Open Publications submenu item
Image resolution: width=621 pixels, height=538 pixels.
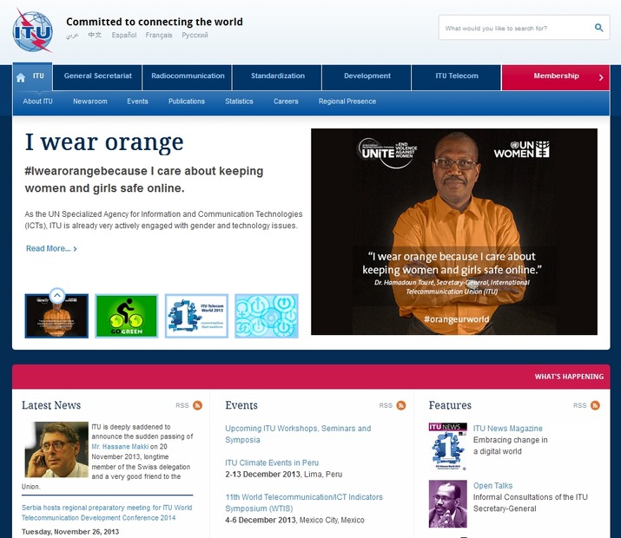coord(187,102)
